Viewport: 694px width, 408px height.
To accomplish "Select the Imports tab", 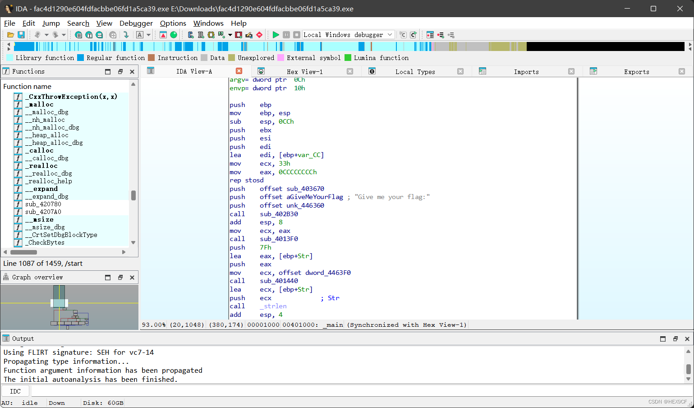I will click(x=526, y=71).
